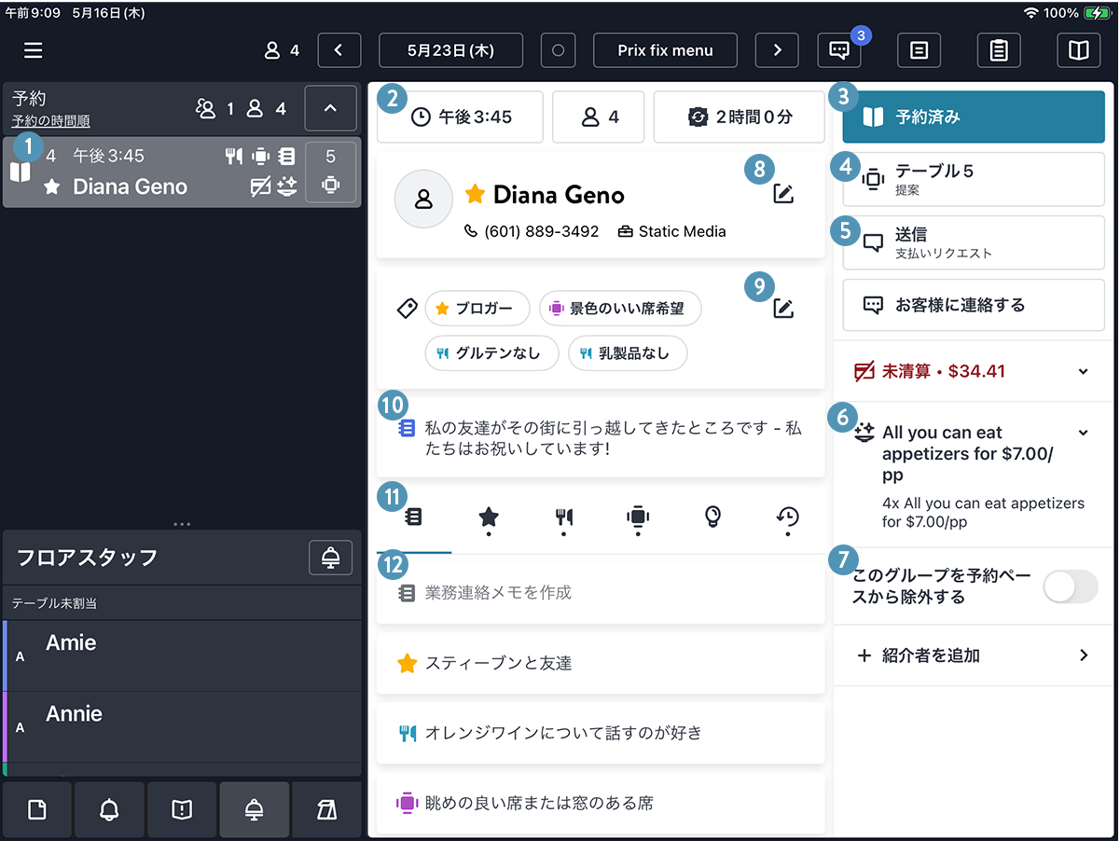This screenshot has width=1120, height=841.
Task: Click the グルテンなし tag
Action: tap(491, 353)
